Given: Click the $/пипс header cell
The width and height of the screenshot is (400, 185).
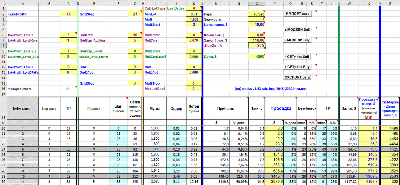Looking at the screenshot, I should 257,109.
